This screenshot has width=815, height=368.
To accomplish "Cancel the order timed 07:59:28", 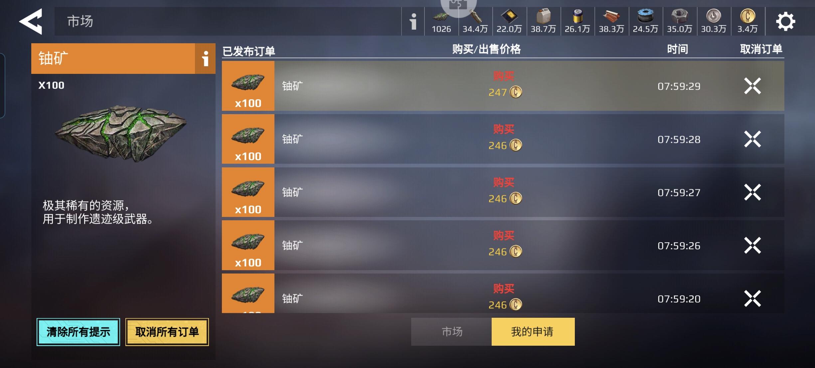I will pyautogui.click(x=752, y=139).
